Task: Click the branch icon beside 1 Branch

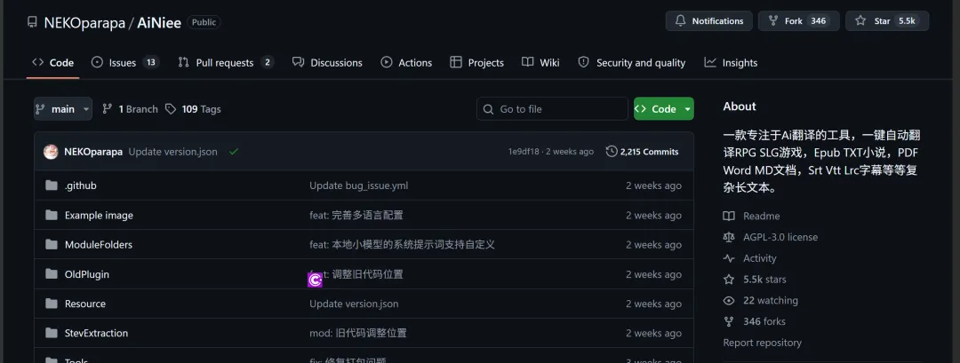Action: (108, 109)
